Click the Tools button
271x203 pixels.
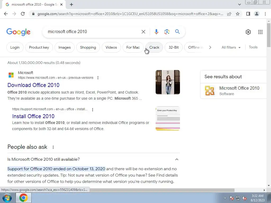253,47
